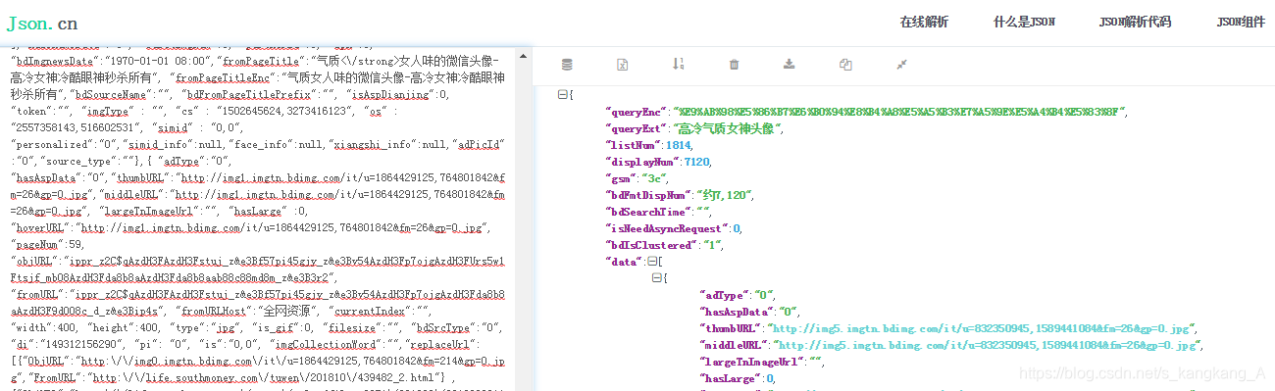Image resolution: width=1275 pixels, height=391 pixels.
Task: Collapse the data array node
Action: (x=651, y=262)
